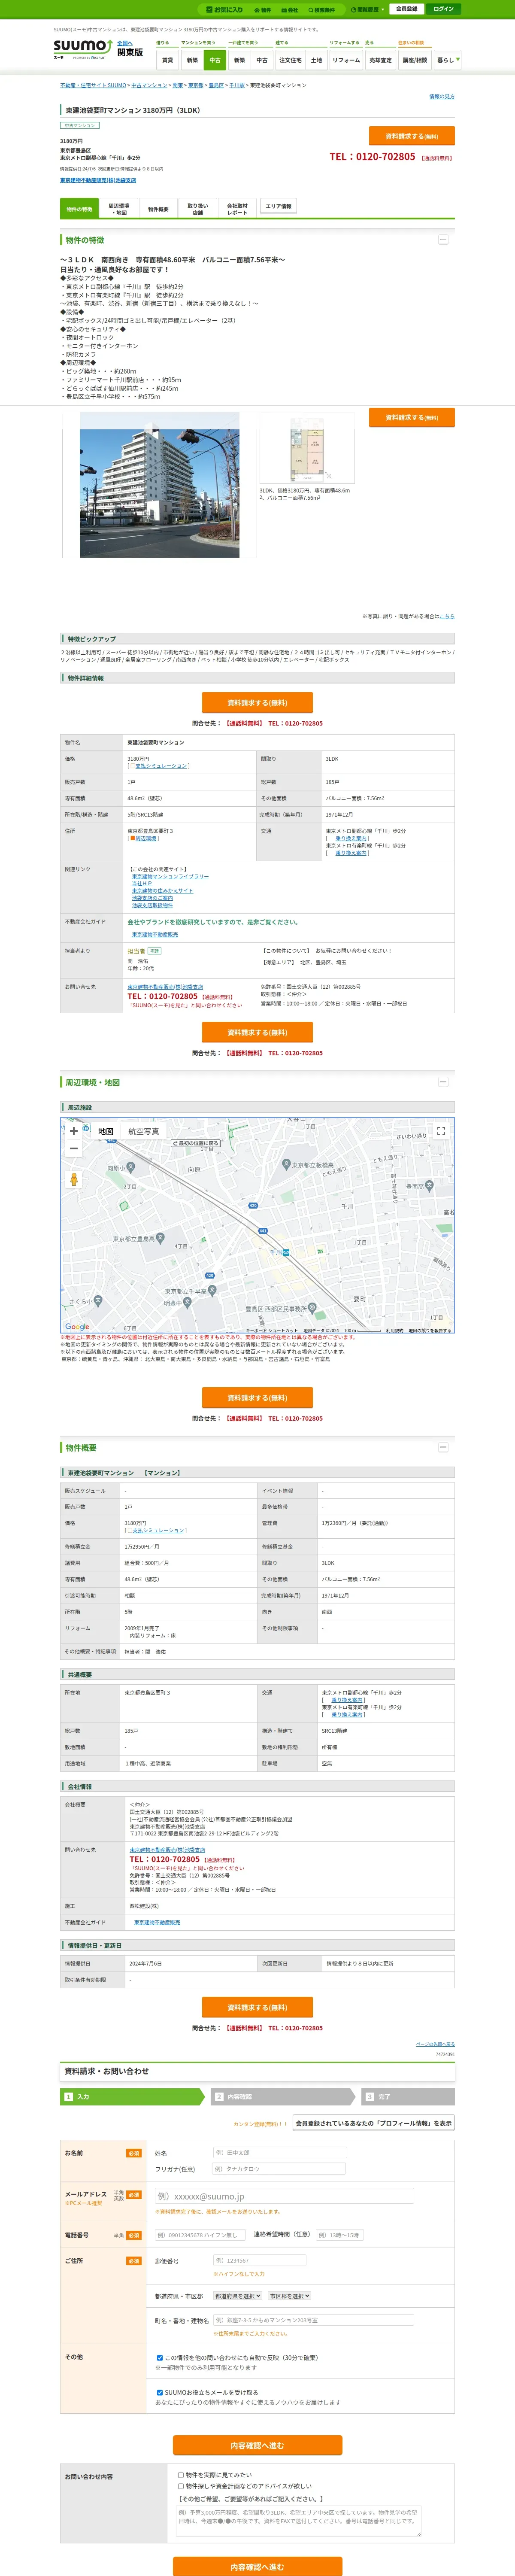
Task: Click the フリガナ input field
Action: click(x=279, y=2169)
